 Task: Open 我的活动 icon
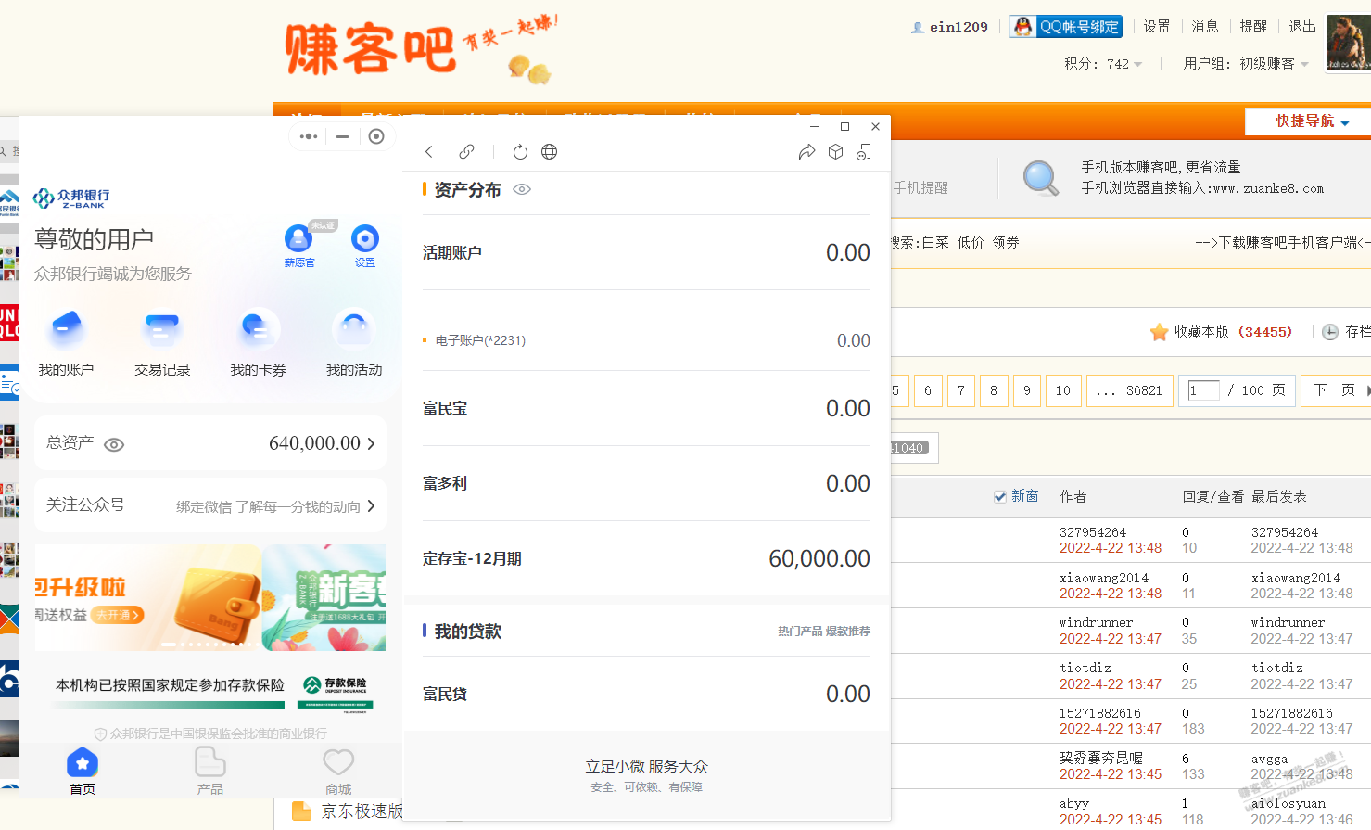pyautogui.click(x=354, y=328)
